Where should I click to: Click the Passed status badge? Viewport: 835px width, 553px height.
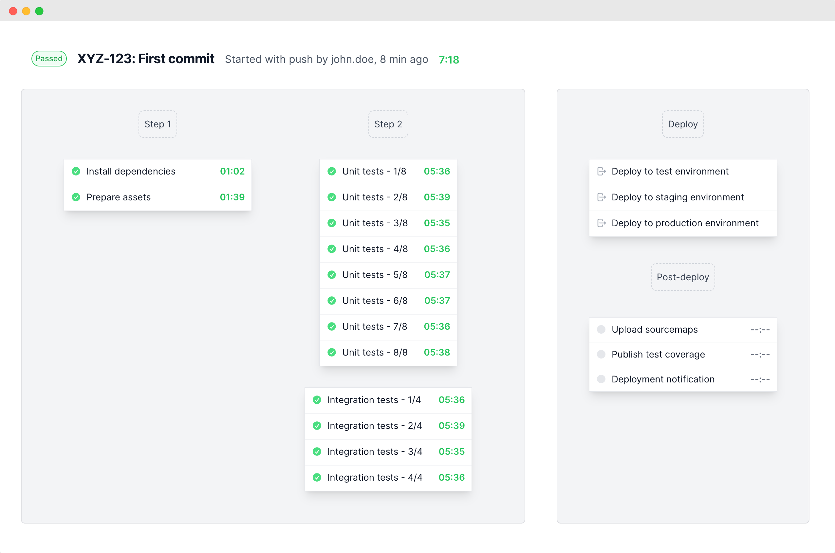coord(49,59)
